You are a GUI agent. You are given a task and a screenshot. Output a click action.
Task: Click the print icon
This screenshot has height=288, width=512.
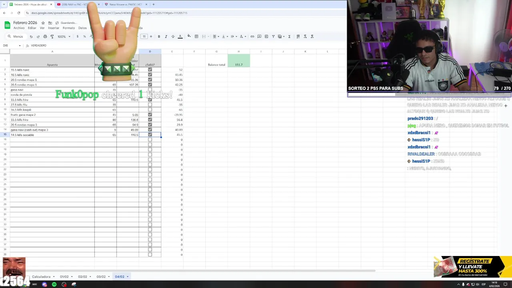click(x=45, y=36)
